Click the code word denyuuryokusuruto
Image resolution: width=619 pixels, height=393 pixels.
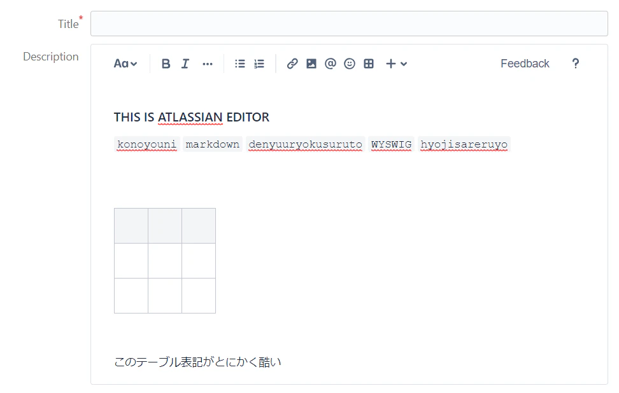pyautogui.click(x=305, y=144)
